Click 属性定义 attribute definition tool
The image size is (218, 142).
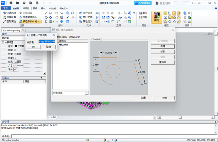(86, 21)
